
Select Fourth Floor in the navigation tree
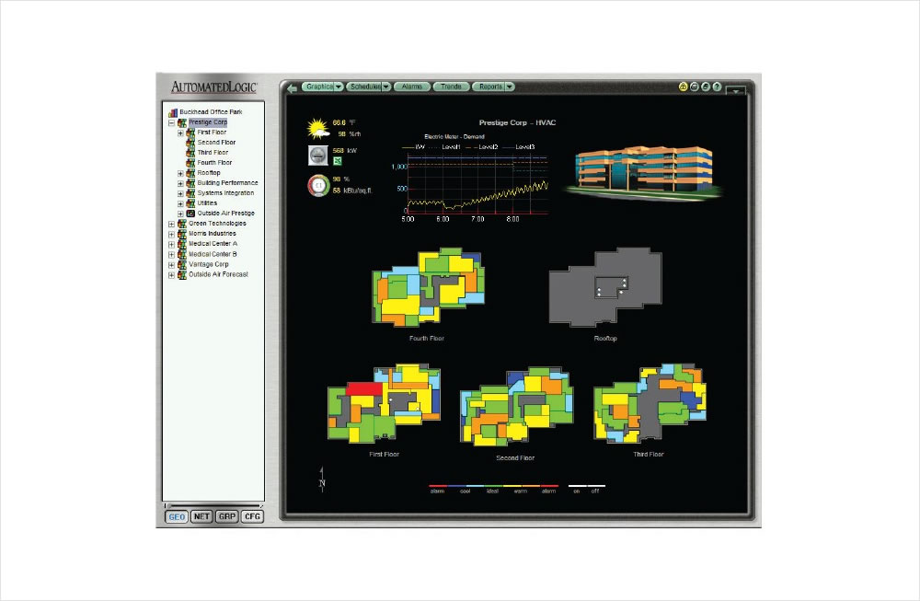[214, 163]
